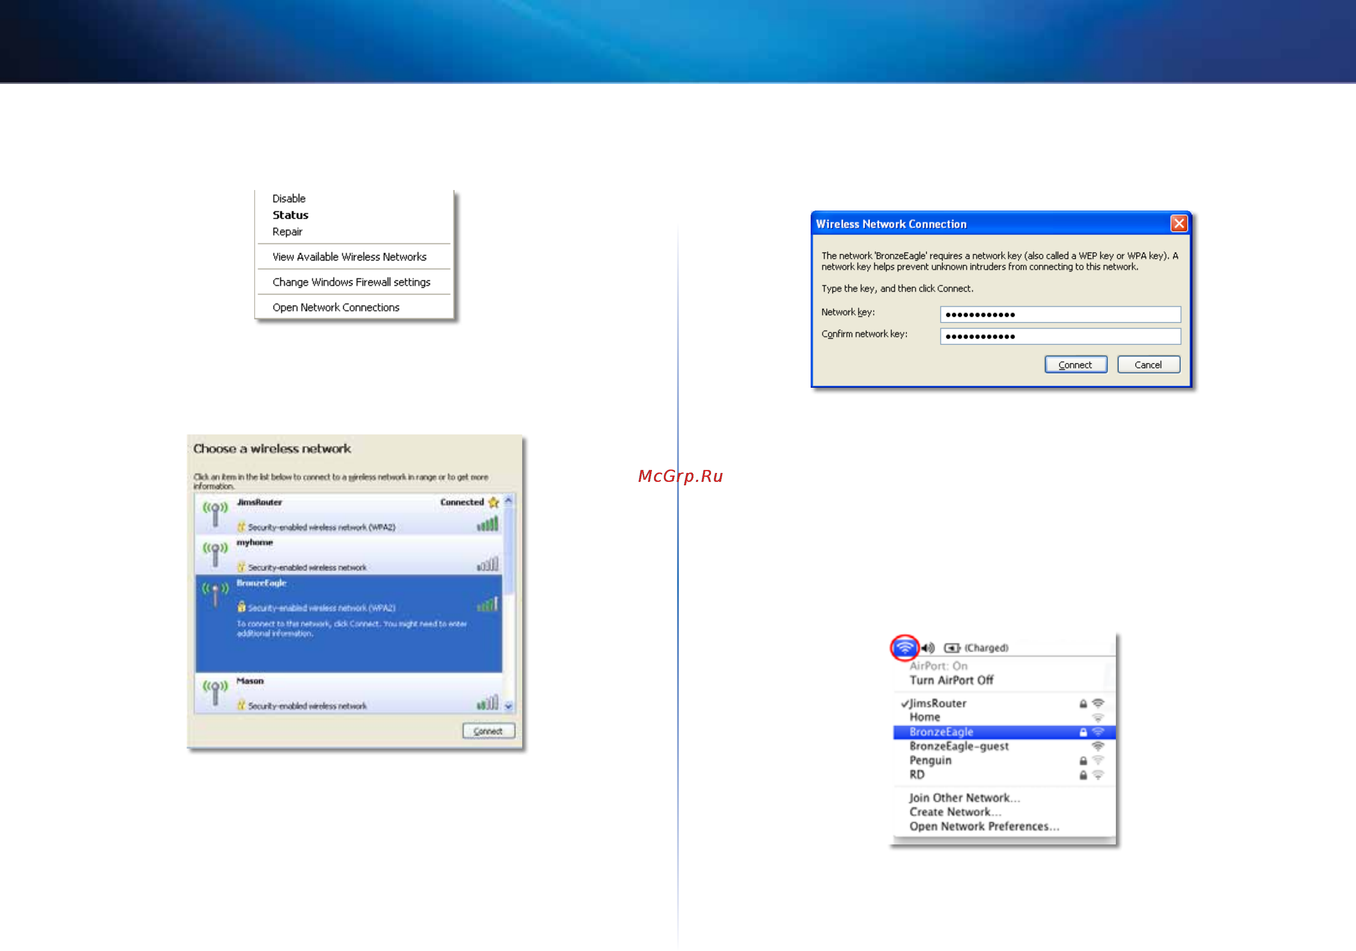1356x951 pixels.
Task: Click JimsRouter signal strength bars
Action: (x=488, y=524)
